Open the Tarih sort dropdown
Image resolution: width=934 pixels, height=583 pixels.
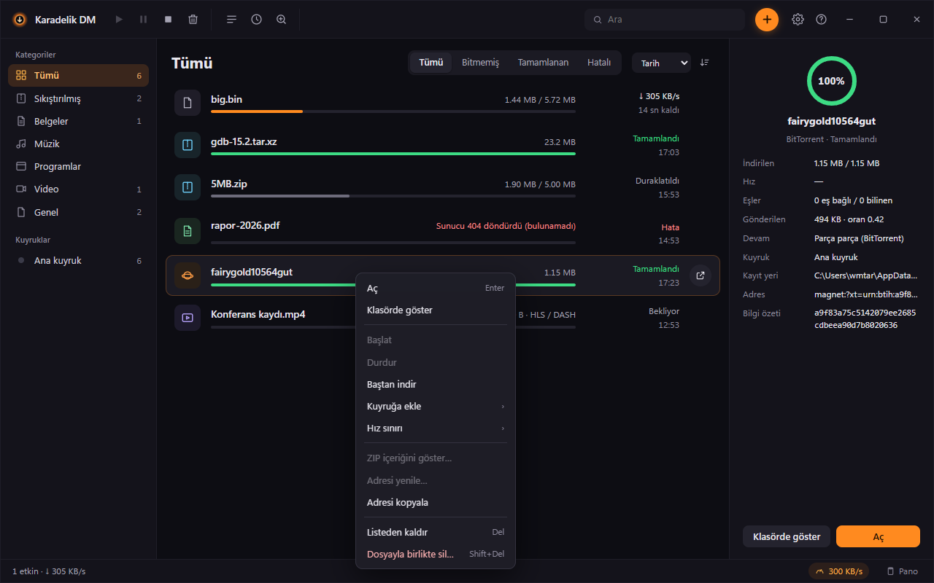(661, 63)
